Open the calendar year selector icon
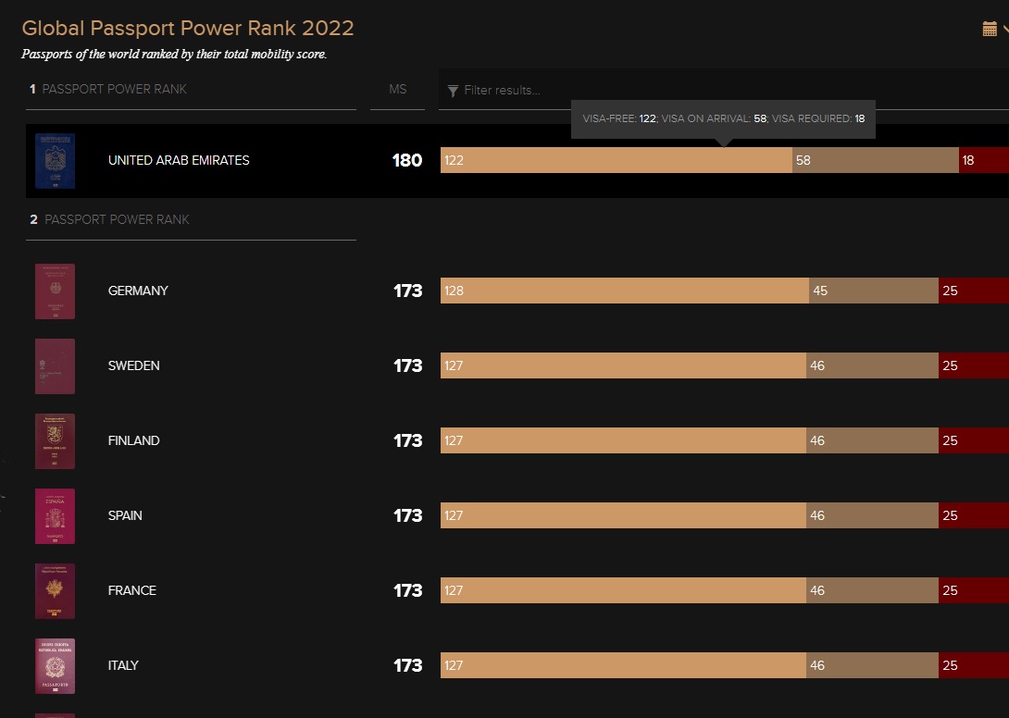This screenshot has height=718, width=1009. (990, 29)
